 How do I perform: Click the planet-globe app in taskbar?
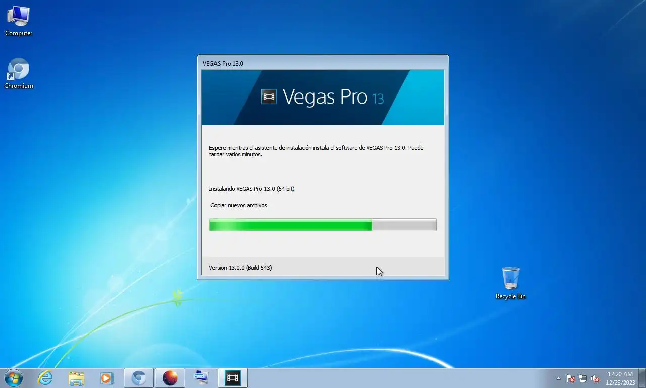click(x=170, y=378)
